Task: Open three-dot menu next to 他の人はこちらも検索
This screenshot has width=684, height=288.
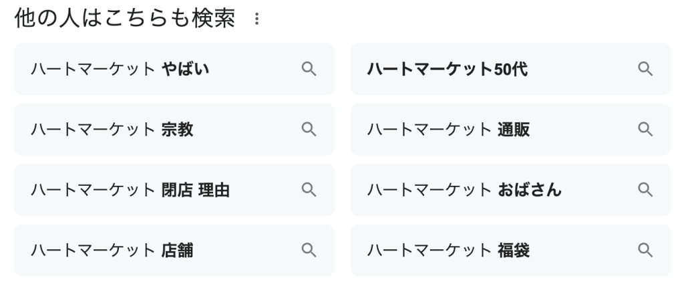Action: click(x=256, y=19)
